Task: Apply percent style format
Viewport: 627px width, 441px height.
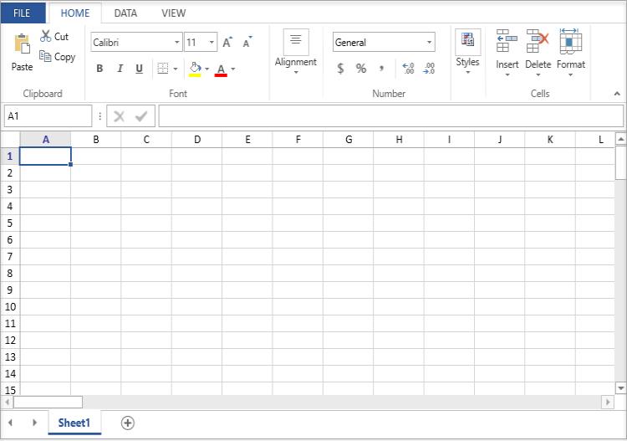Action: pyautogui.click(x=361, y=69)
